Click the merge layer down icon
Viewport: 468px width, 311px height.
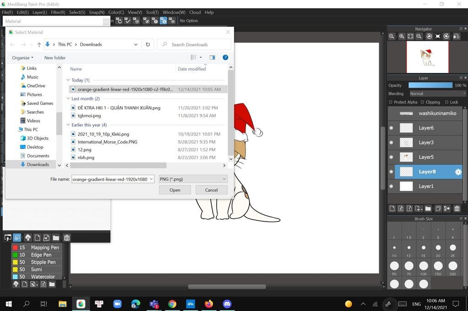[447, 208]
